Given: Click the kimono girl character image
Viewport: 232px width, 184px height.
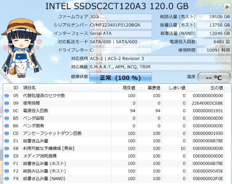Looking at the screenshot, I should click(x=22, y=48).
